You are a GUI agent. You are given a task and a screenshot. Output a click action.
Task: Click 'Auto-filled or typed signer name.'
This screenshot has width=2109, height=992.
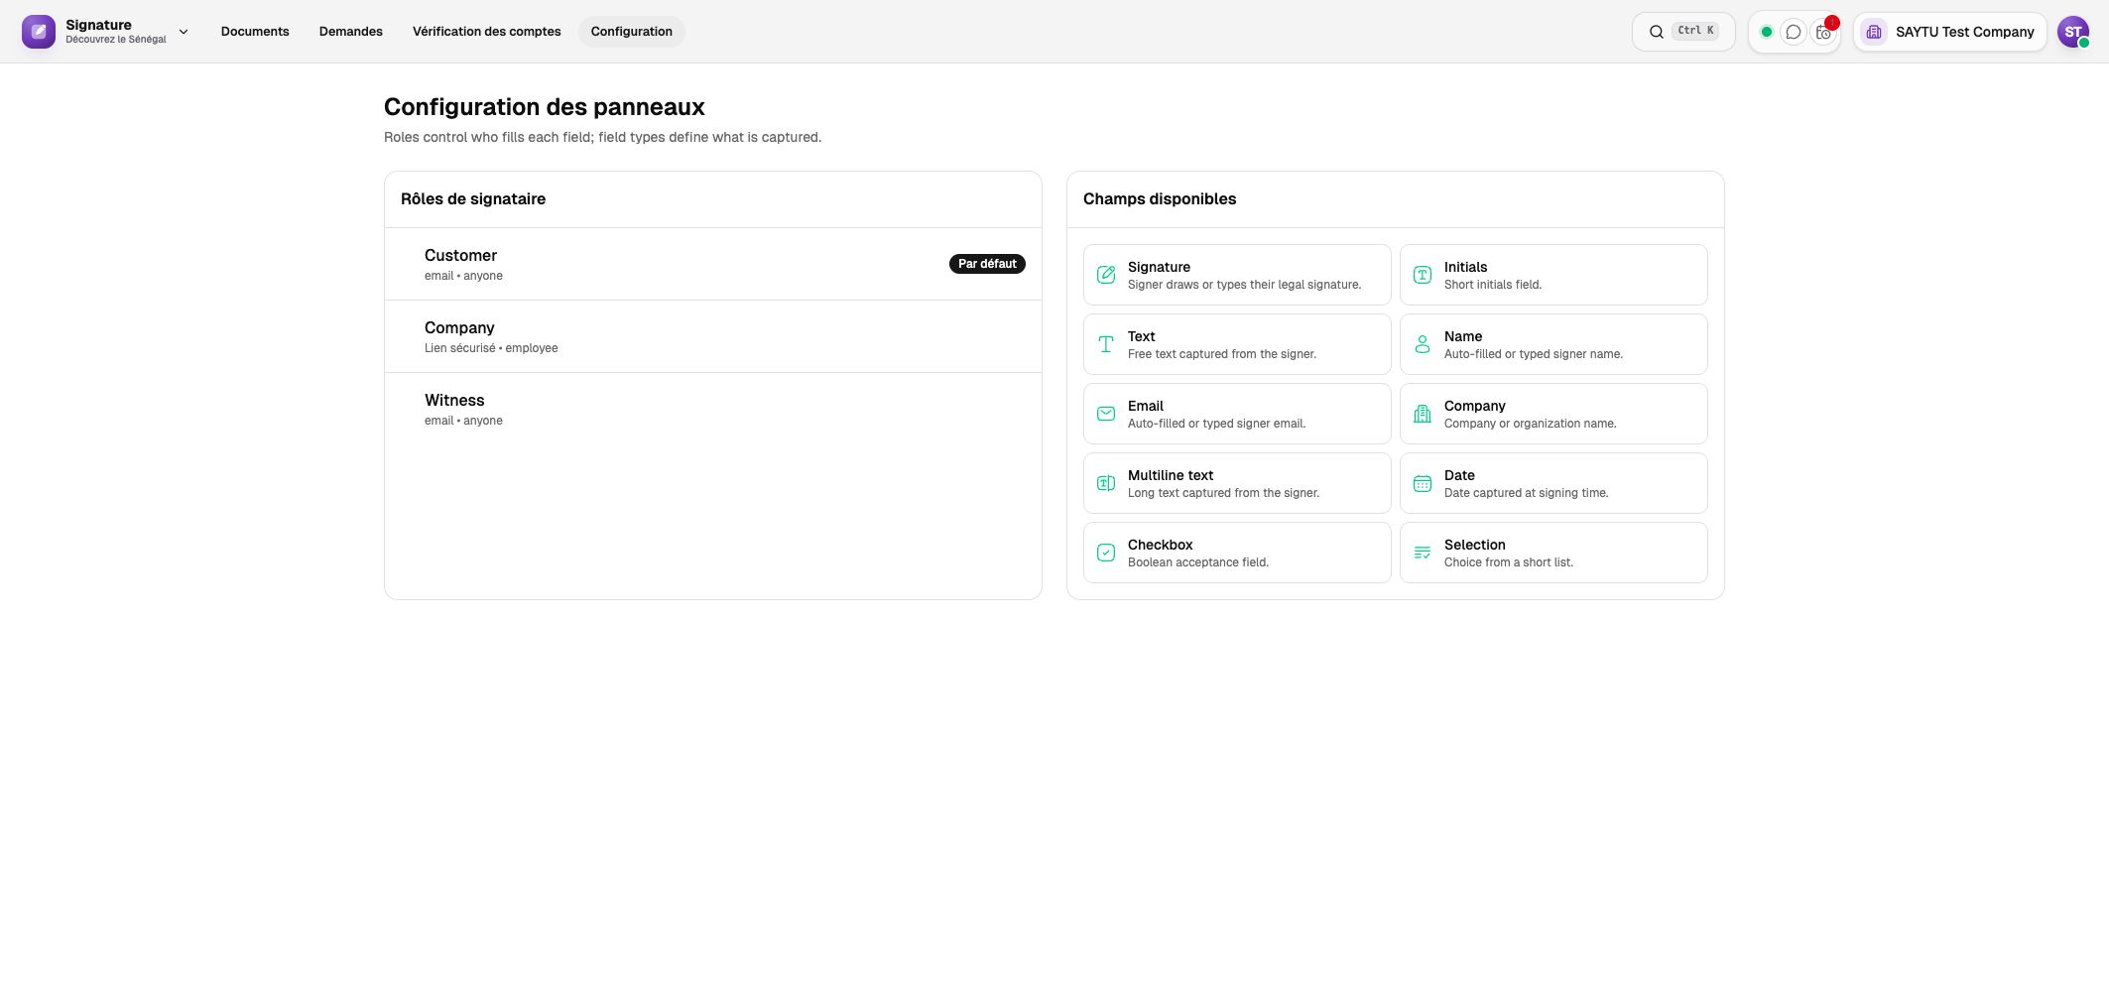(x=1534, y=354)
